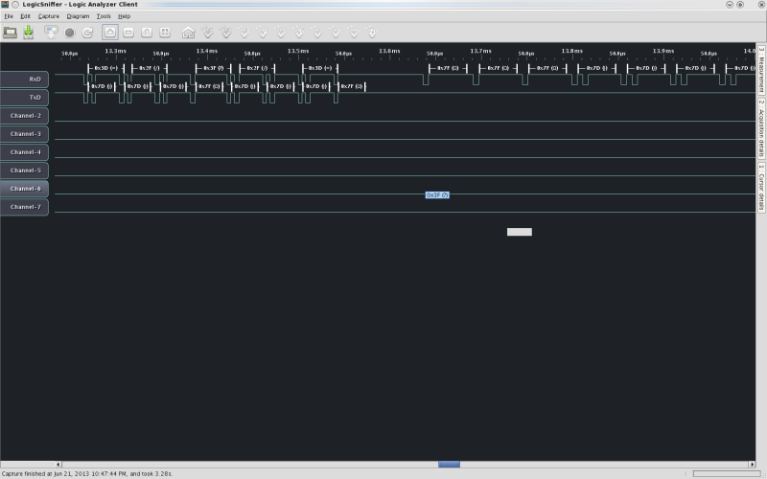Select the Channel-7 label
This screenshot has height=479, width=767.
(24, 207)
